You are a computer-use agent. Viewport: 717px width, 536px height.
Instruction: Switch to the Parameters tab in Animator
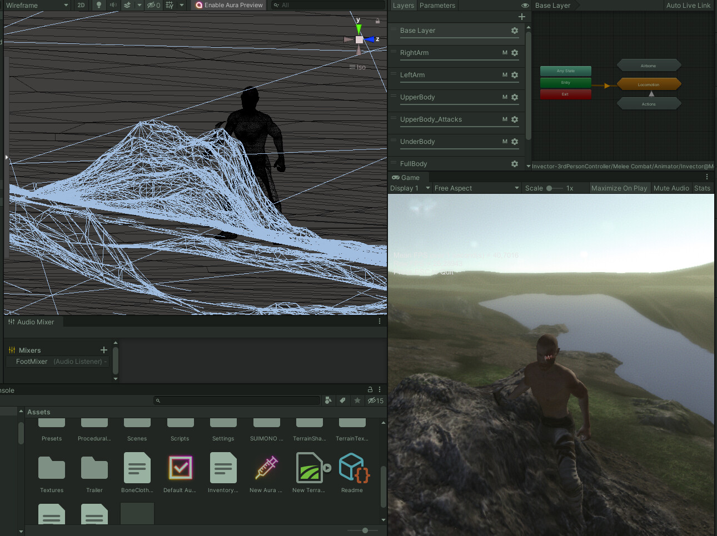point(437,5)
